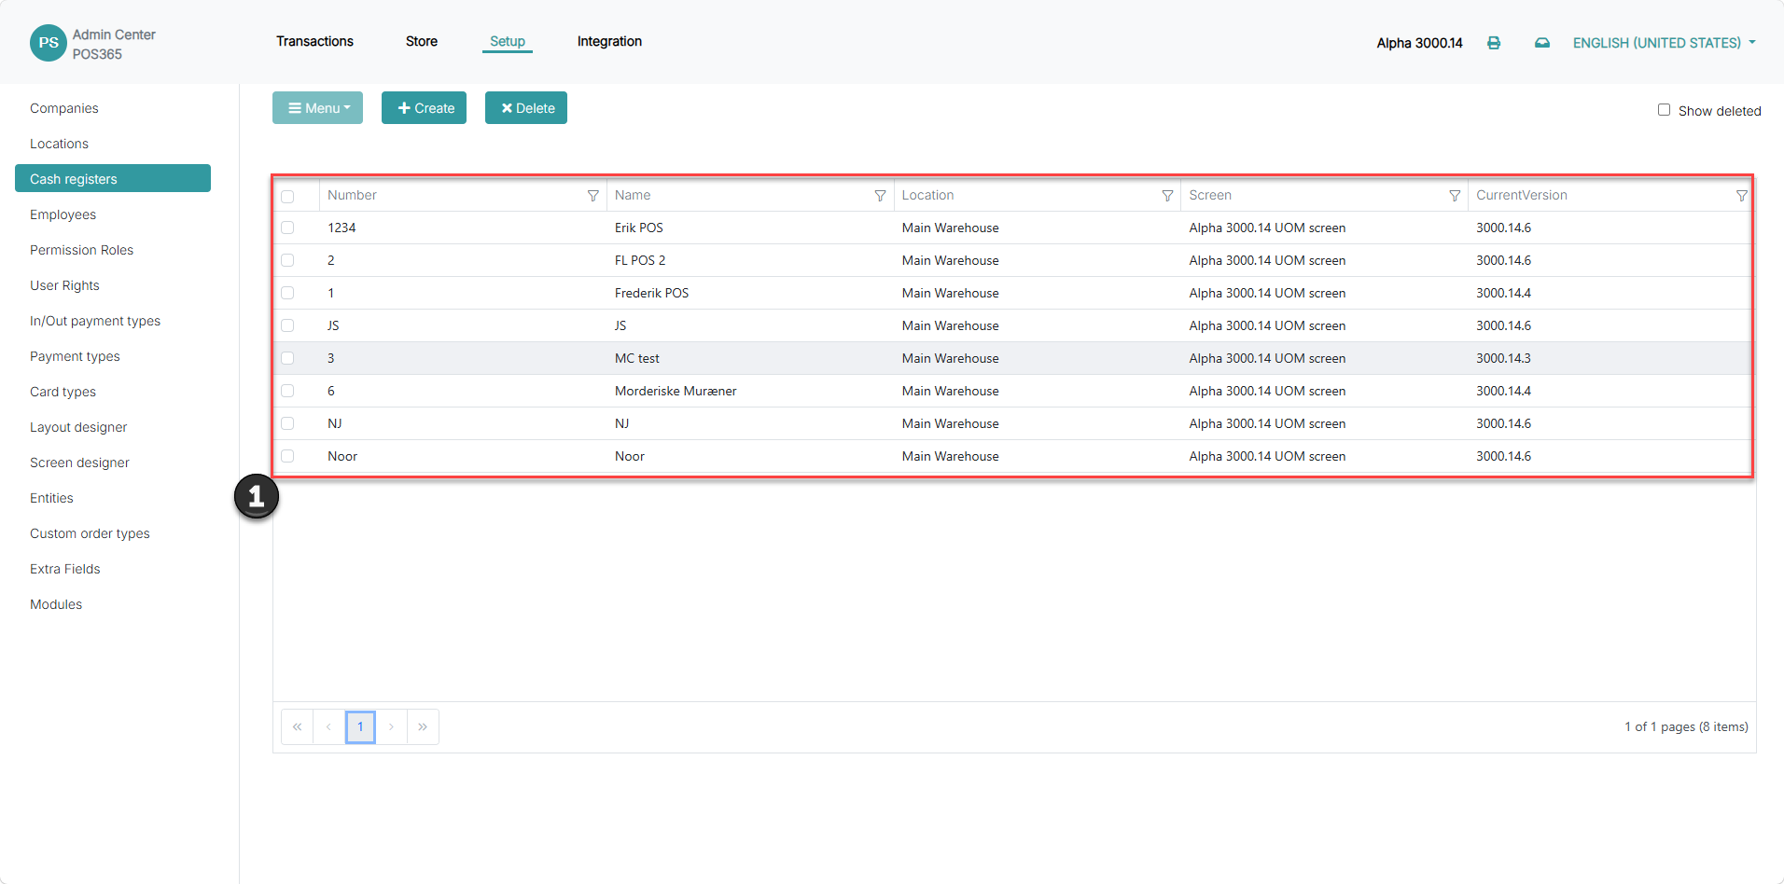The height and width of the screenshot is (884, 1784).
Task: Open filter for Screen column
Action: pos(1455,196)
